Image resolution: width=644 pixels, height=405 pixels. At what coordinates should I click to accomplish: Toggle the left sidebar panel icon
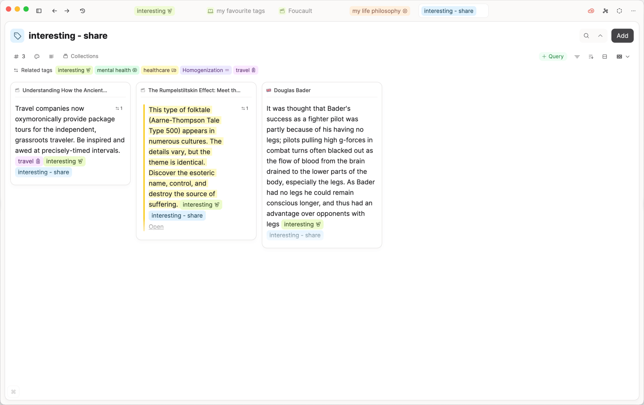39,11
